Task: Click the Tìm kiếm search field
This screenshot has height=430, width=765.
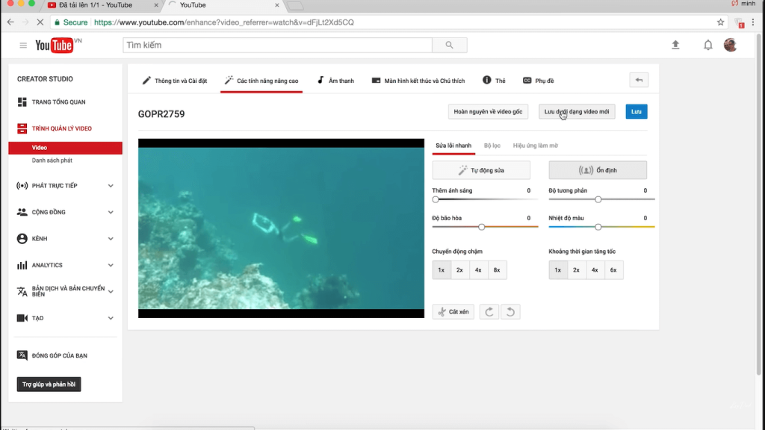Action: [277, 46]
